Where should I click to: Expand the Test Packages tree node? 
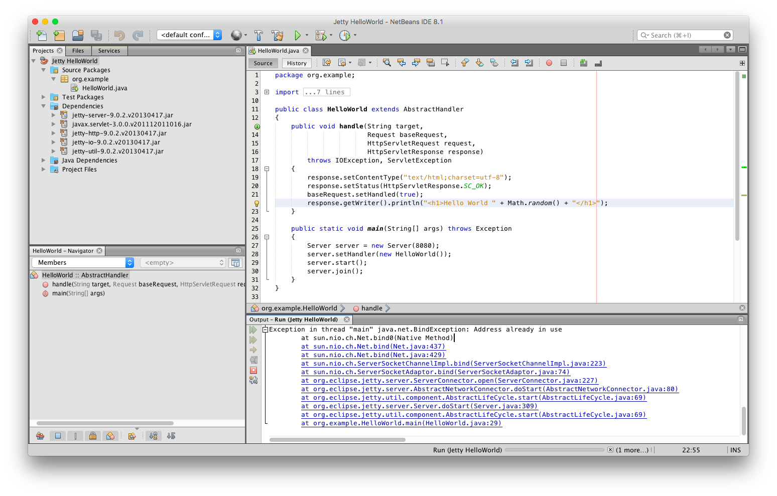click(44, 97)
